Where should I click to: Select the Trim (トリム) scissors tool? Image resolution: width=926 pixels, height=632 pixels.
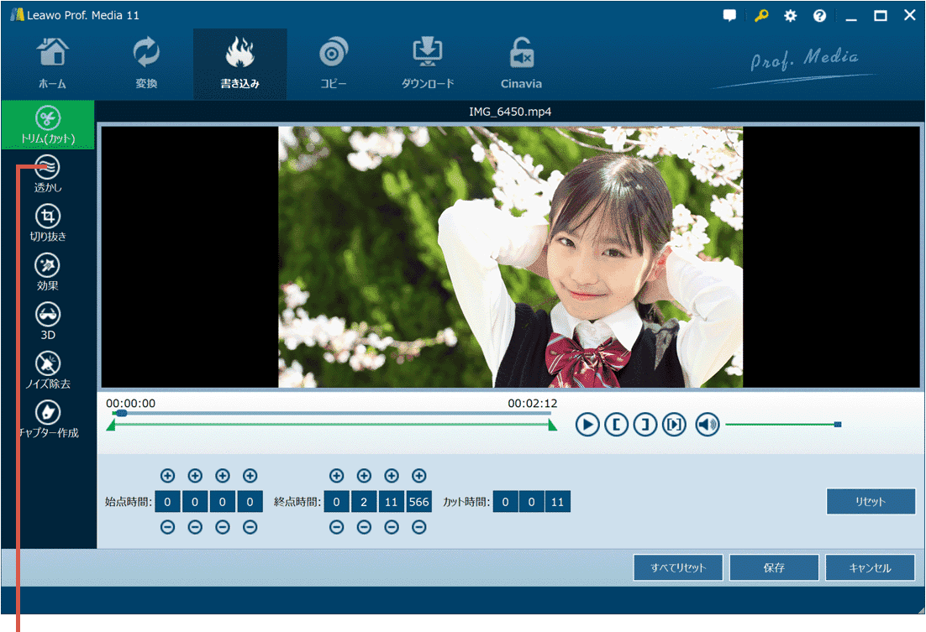[x=48, y=125]
